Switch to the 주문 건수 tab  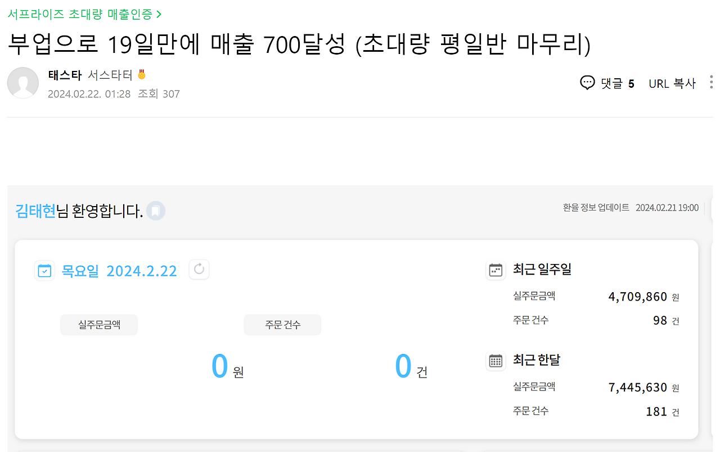[282, 325]
